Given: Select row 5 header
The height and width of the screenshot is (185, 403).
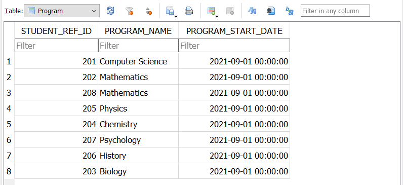Looking at the screenshot, I should coord(9,124).
